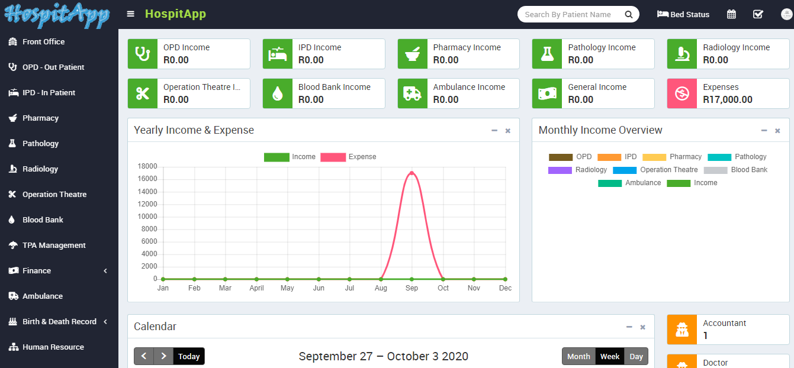Click the Ambulance Income icon tile
This screenshot has height=368, width=794.
[x=412, y=93]
